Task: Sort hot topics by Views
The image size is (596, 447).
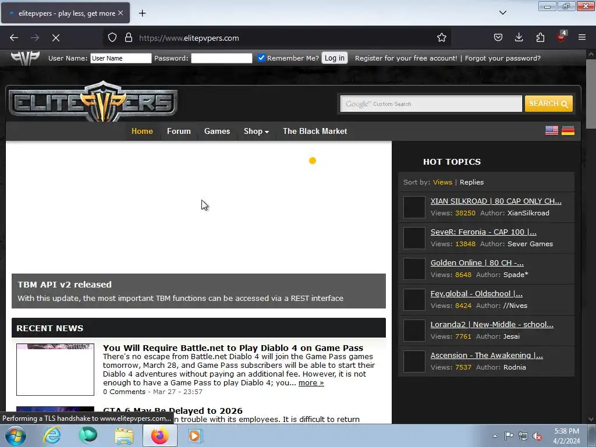Action: pyautogui.click(x=442, y=182)
